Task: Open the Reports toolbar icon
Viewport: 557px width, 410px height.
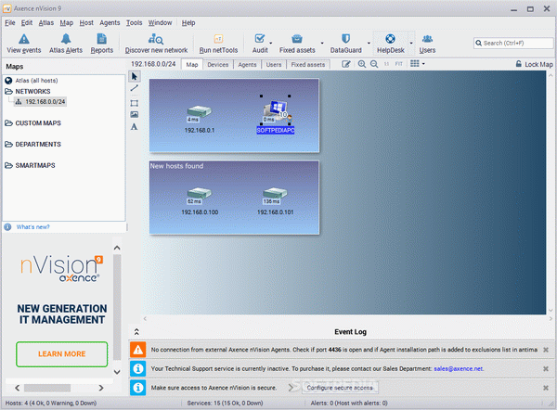Action: pyautogui.click(x=101, y=44)
